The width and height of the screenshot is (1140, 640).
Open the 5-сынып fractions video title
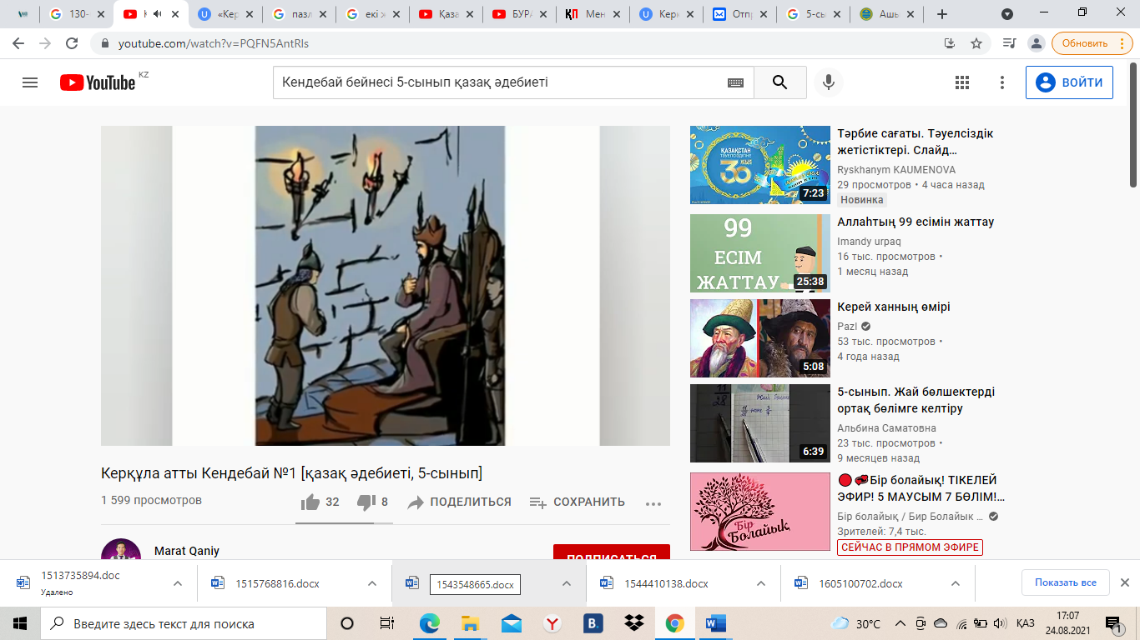tap(916, 400)
